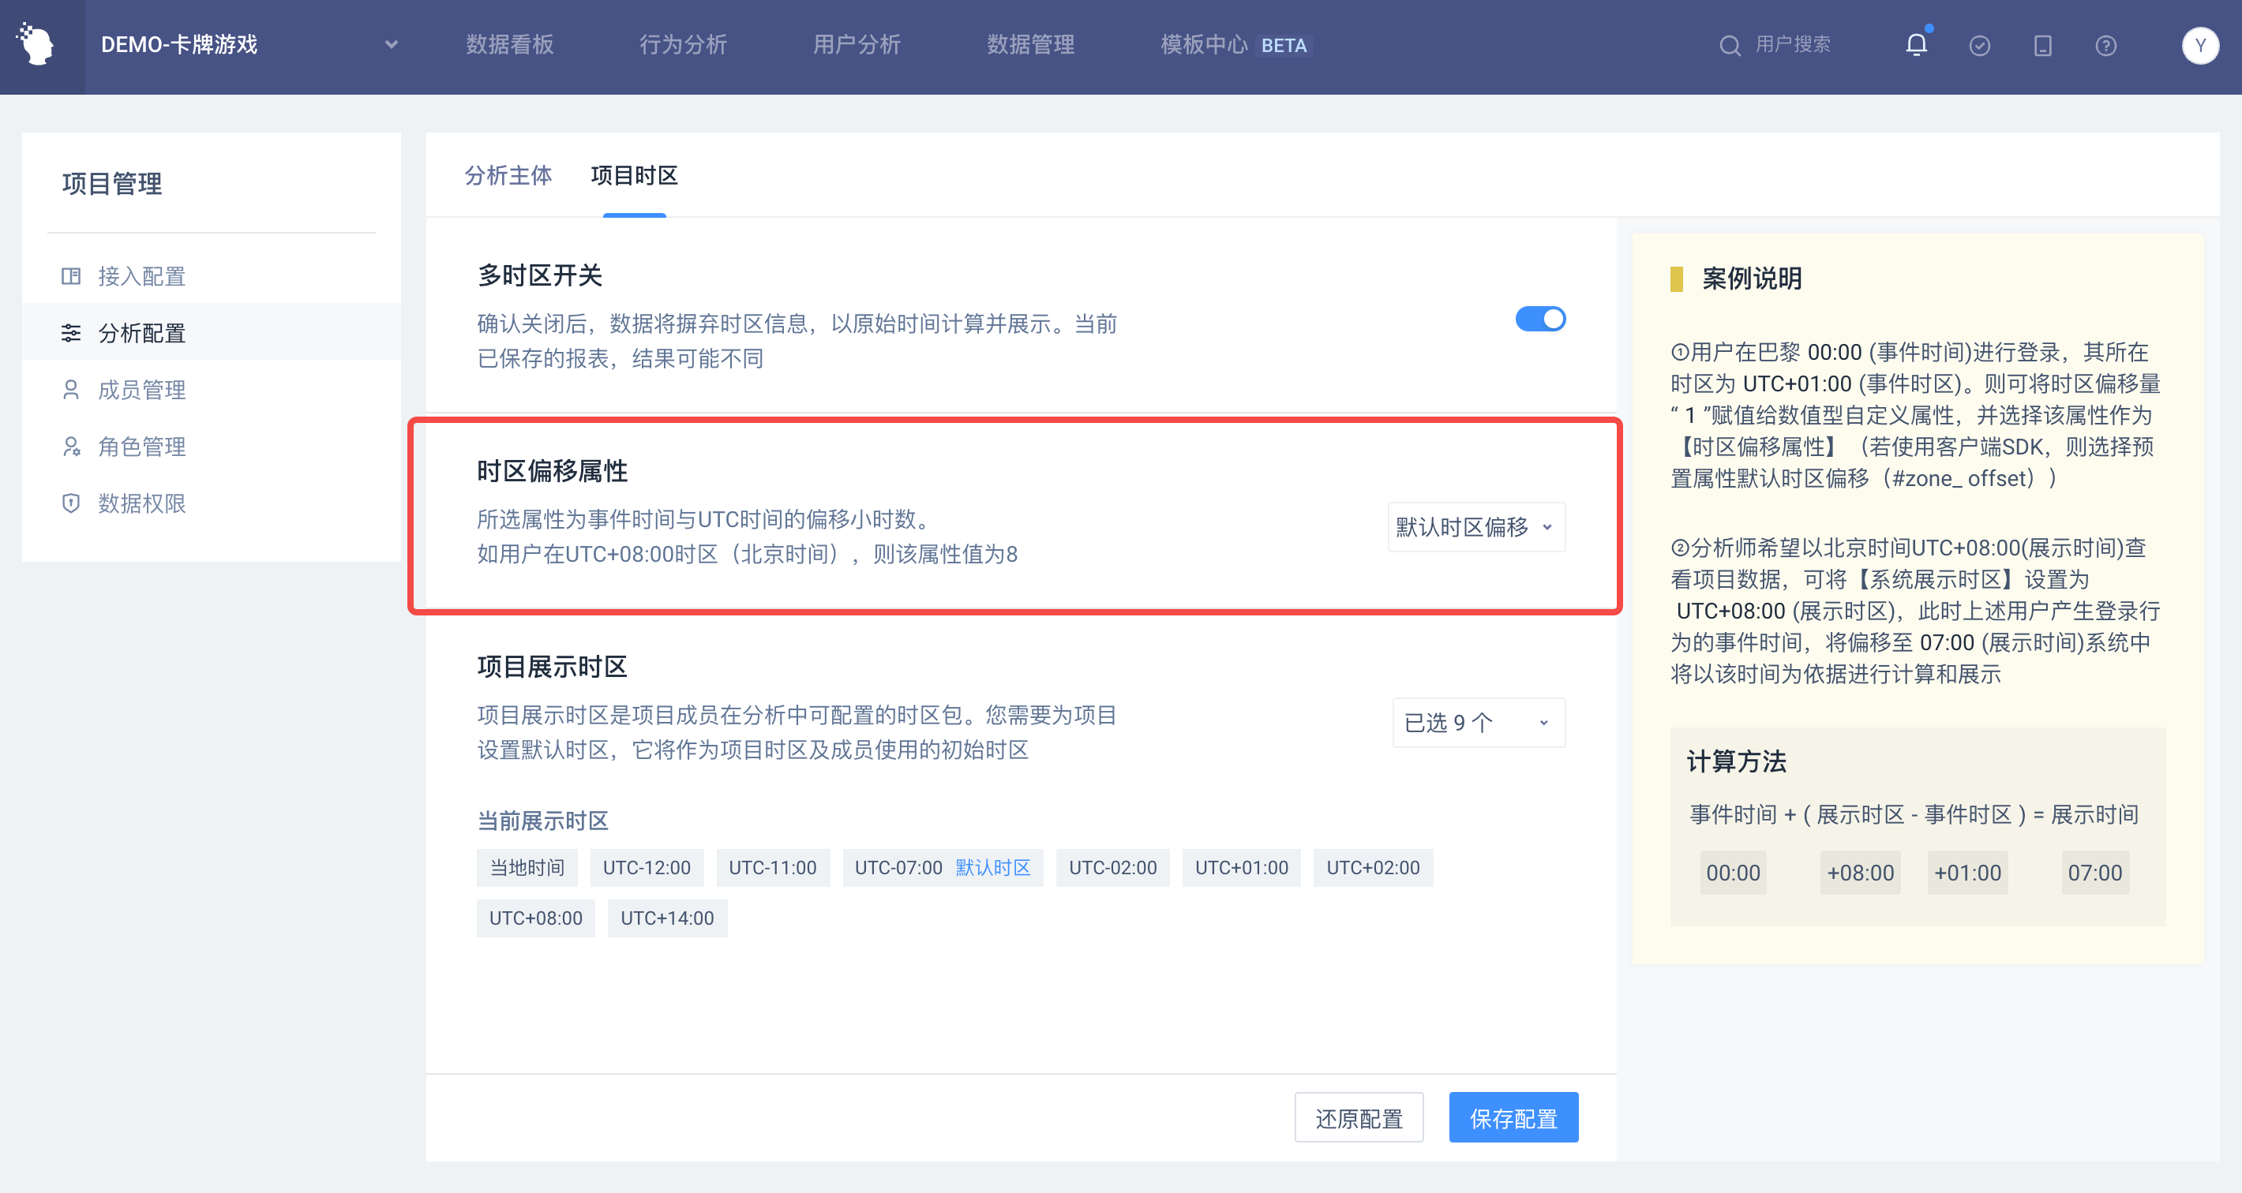The width and height of the screenshot is (2242, 1193).
Task: Switch to the 分析主体 tab
Action: coord(508,175)
